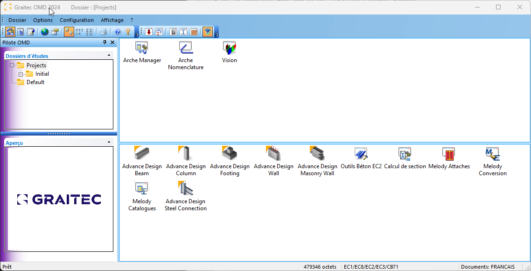Click the blue help circle icon
Image resolution: width=531 pixels, height=271 pixels.
(x=118, y=32)
